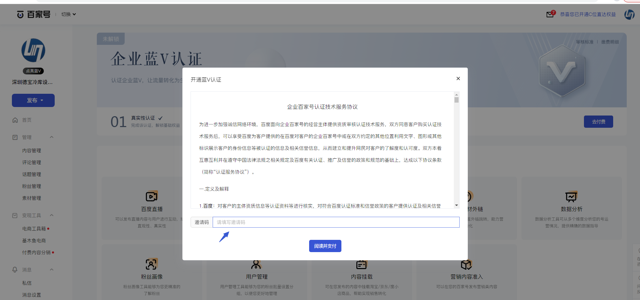Click the 管理 section icon

click(15, 137)
